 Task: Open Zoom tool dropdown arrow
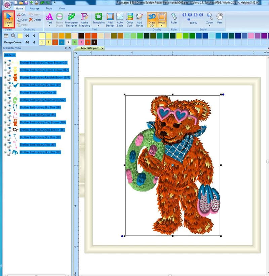[209, 26]
